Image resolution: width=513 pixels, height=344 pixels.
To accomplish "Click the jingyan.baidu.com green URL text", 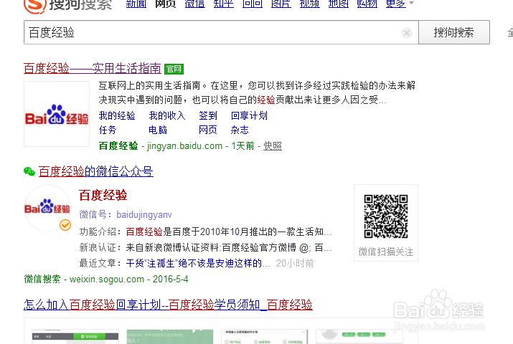I will tap(184, 146).
